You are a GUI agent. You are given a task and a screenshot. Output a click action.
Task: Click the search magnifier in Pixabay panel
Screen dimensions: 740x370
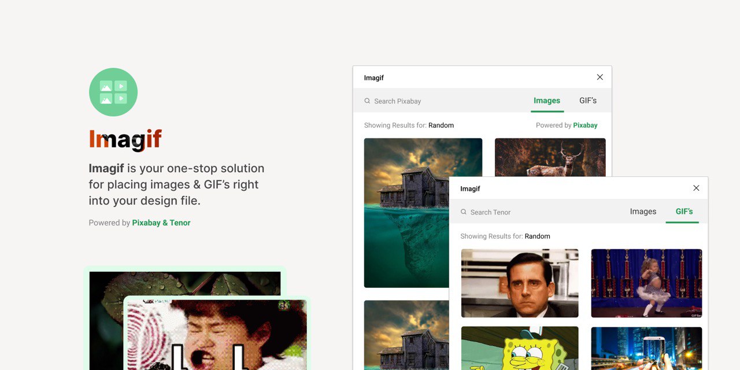click(x=367, y=101)
